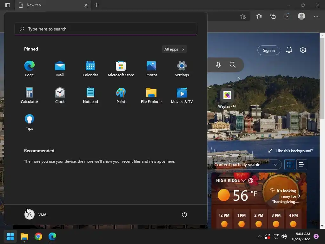Viewport: 325px width, 244px height.
Task: Launch Notepad
Action: point(90,95)
